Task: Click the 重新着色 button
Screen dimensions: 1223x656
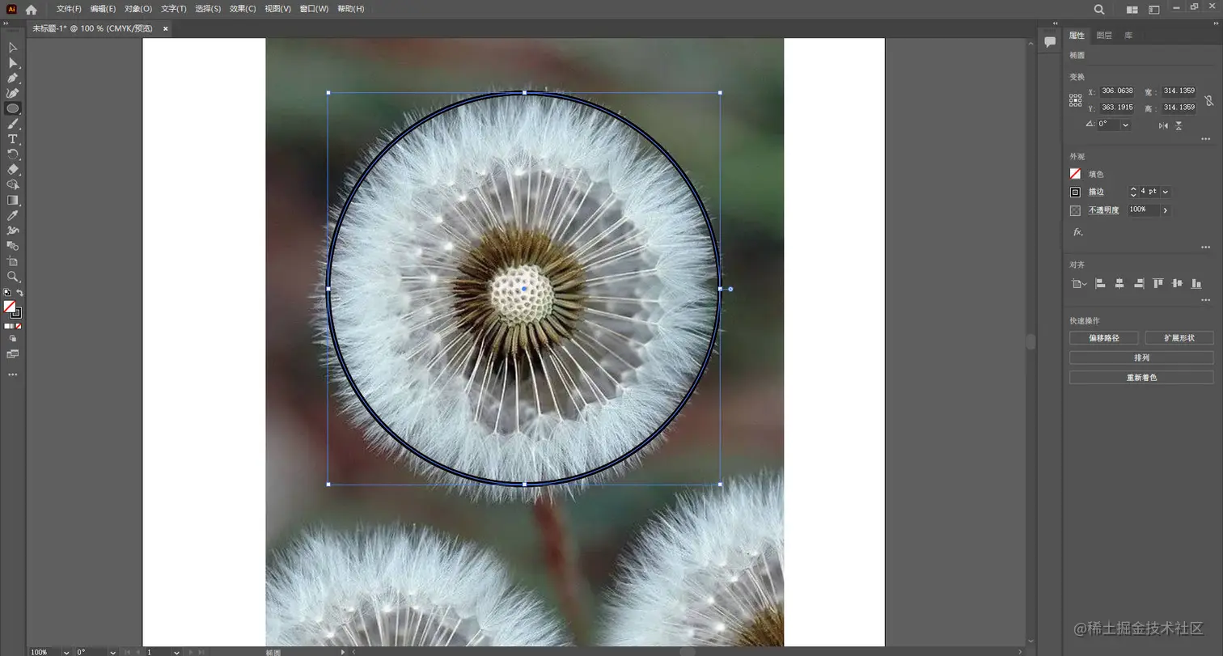Action: click(1141, 378)
